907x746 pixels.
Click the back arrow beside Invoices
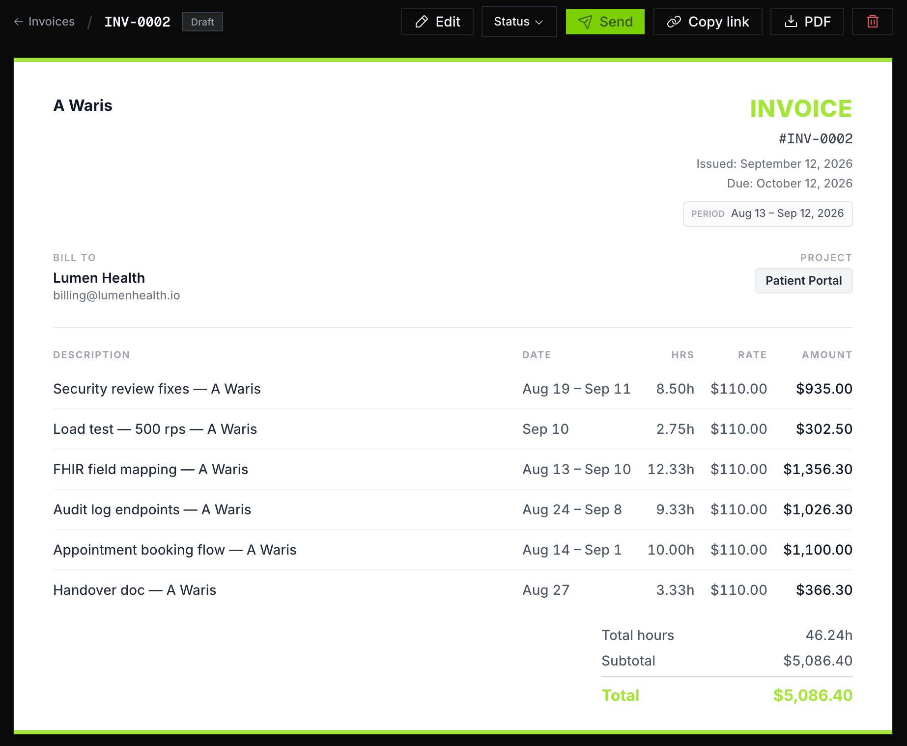tap(19, 22)
